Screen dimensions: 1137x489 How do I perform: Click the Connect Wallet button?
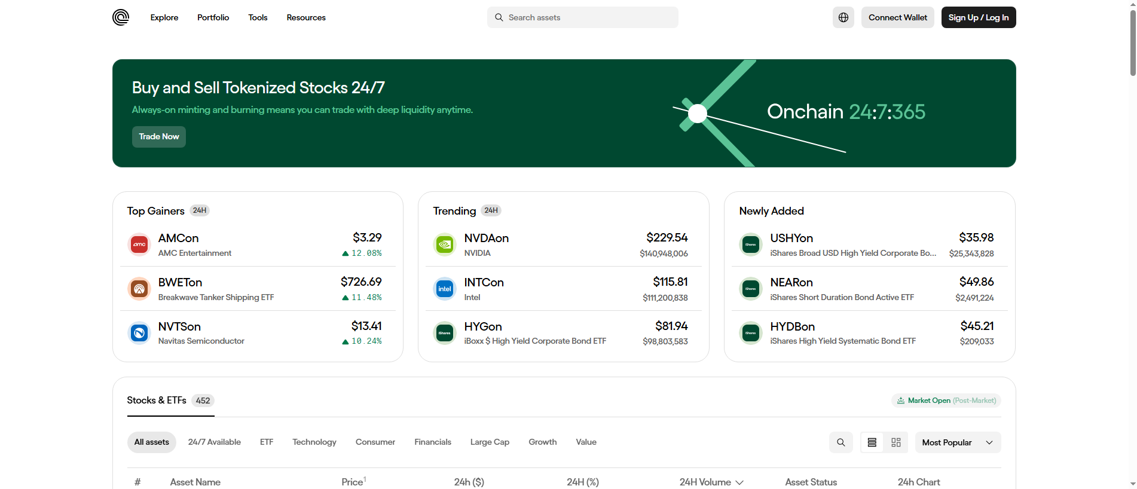(898, 17)
